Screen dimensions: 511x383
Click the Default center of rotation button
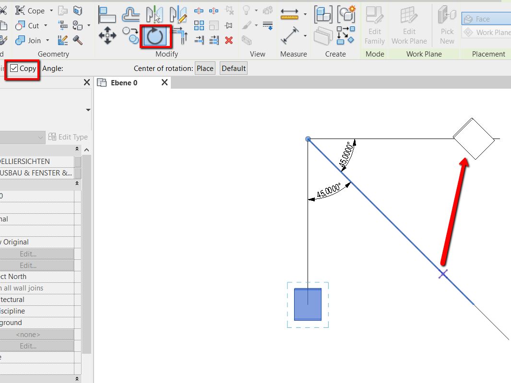pyautogui.click(x=233, y=68)
